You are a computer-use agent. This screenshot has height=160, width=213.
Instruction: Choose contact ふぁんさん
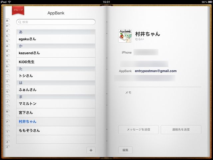56,90
